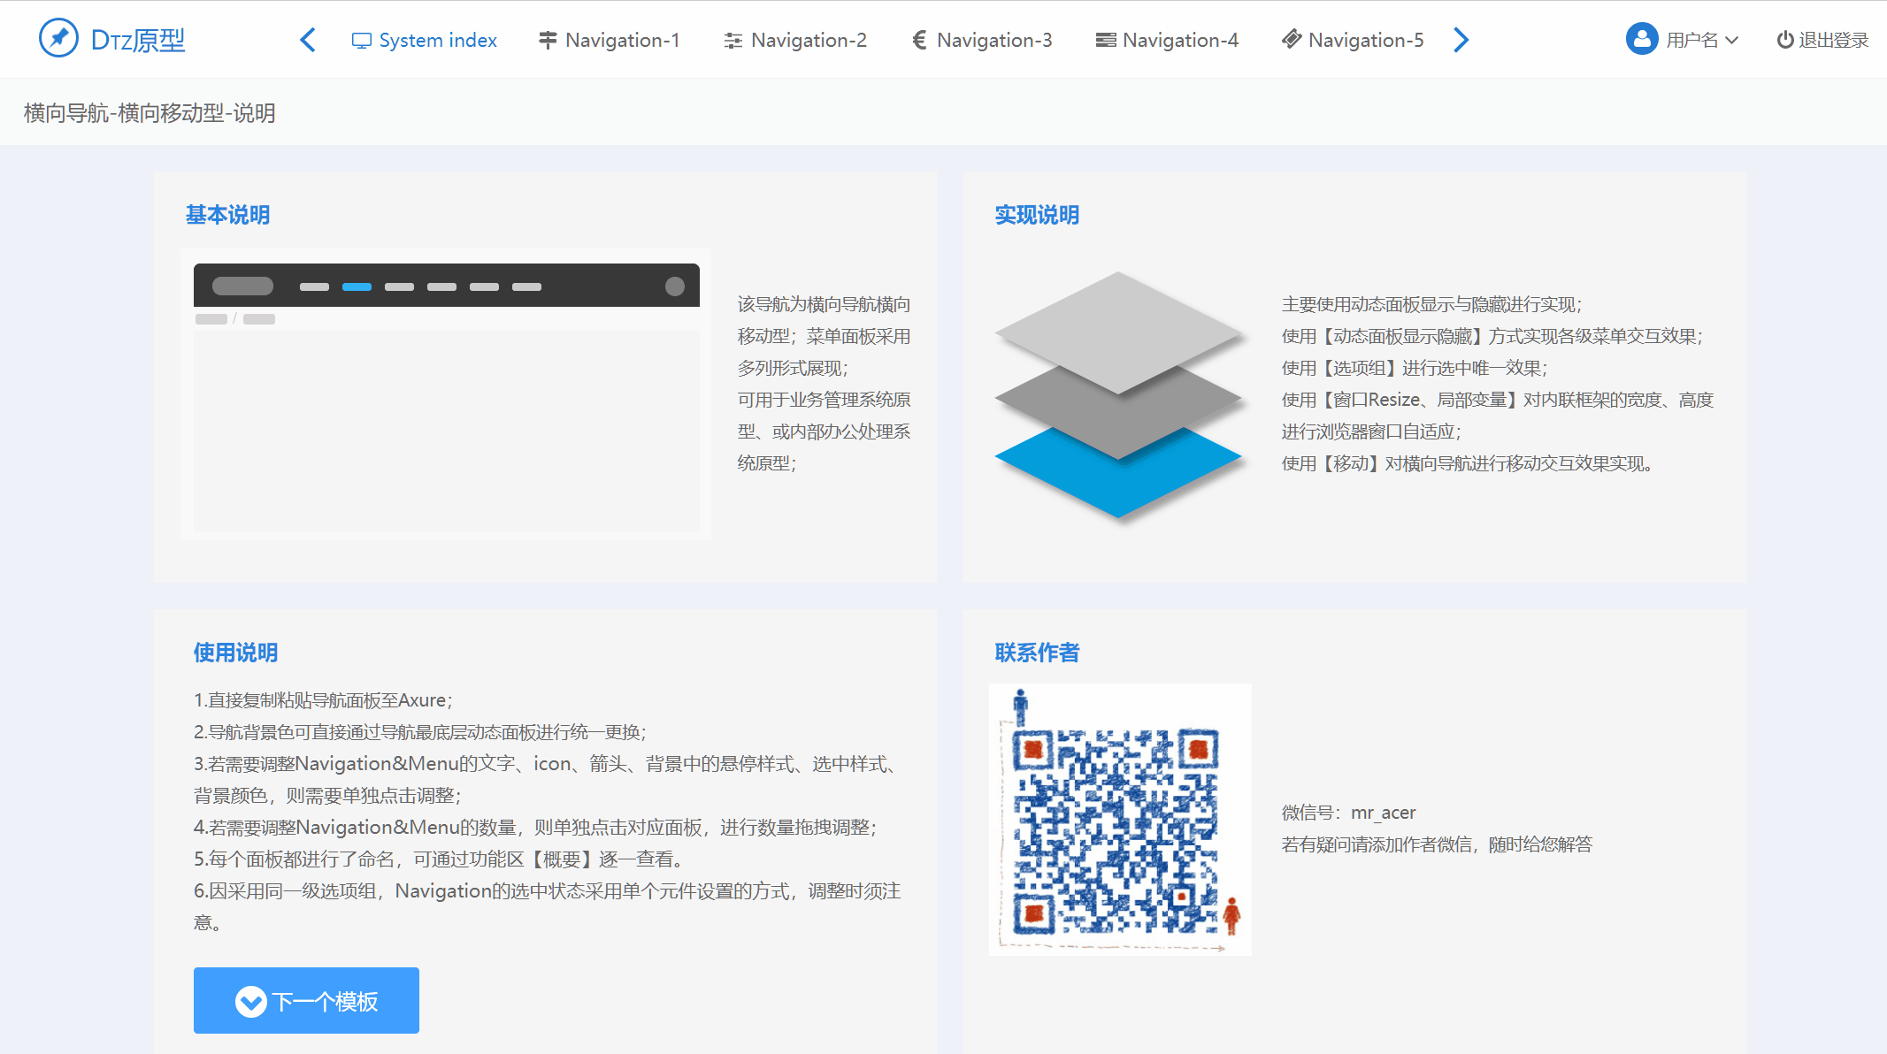Click the euro icon of Navigation-3

pyautogui.click(x=919, y=40)
